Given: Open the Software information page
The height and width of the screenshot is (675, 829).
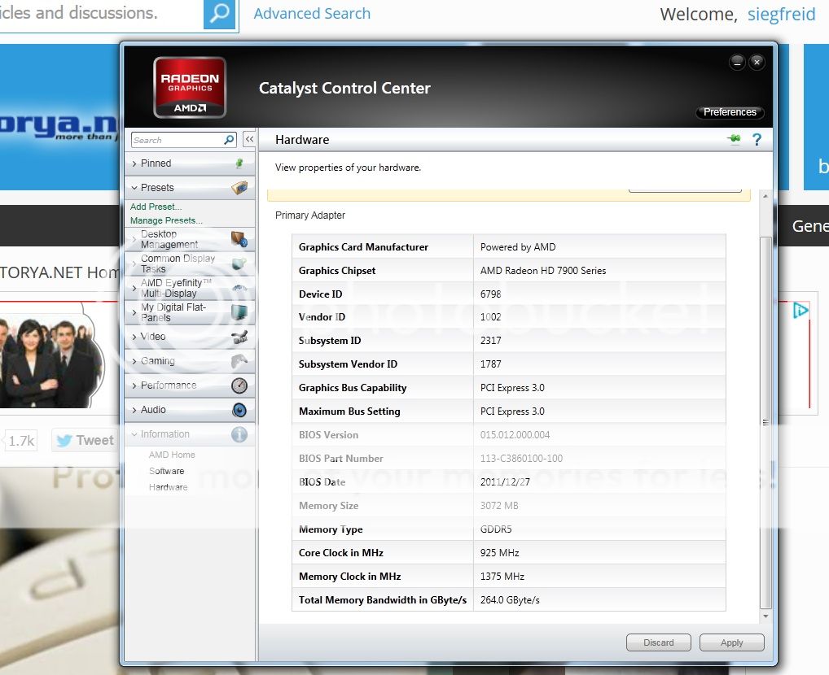Looking at the screenshot, I should tap(166, 471).
